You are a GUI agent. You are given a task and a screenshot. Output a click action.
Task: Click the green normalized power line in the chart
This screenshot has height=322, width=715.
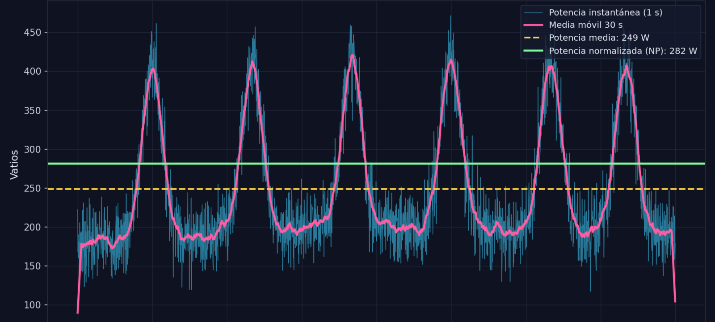click(376, 164)
